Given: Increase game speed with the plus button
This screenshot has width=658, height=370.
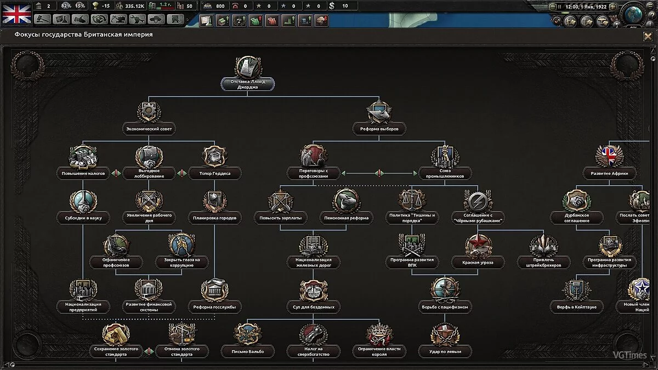Looking at the screenshot, I should coord(612,7).
